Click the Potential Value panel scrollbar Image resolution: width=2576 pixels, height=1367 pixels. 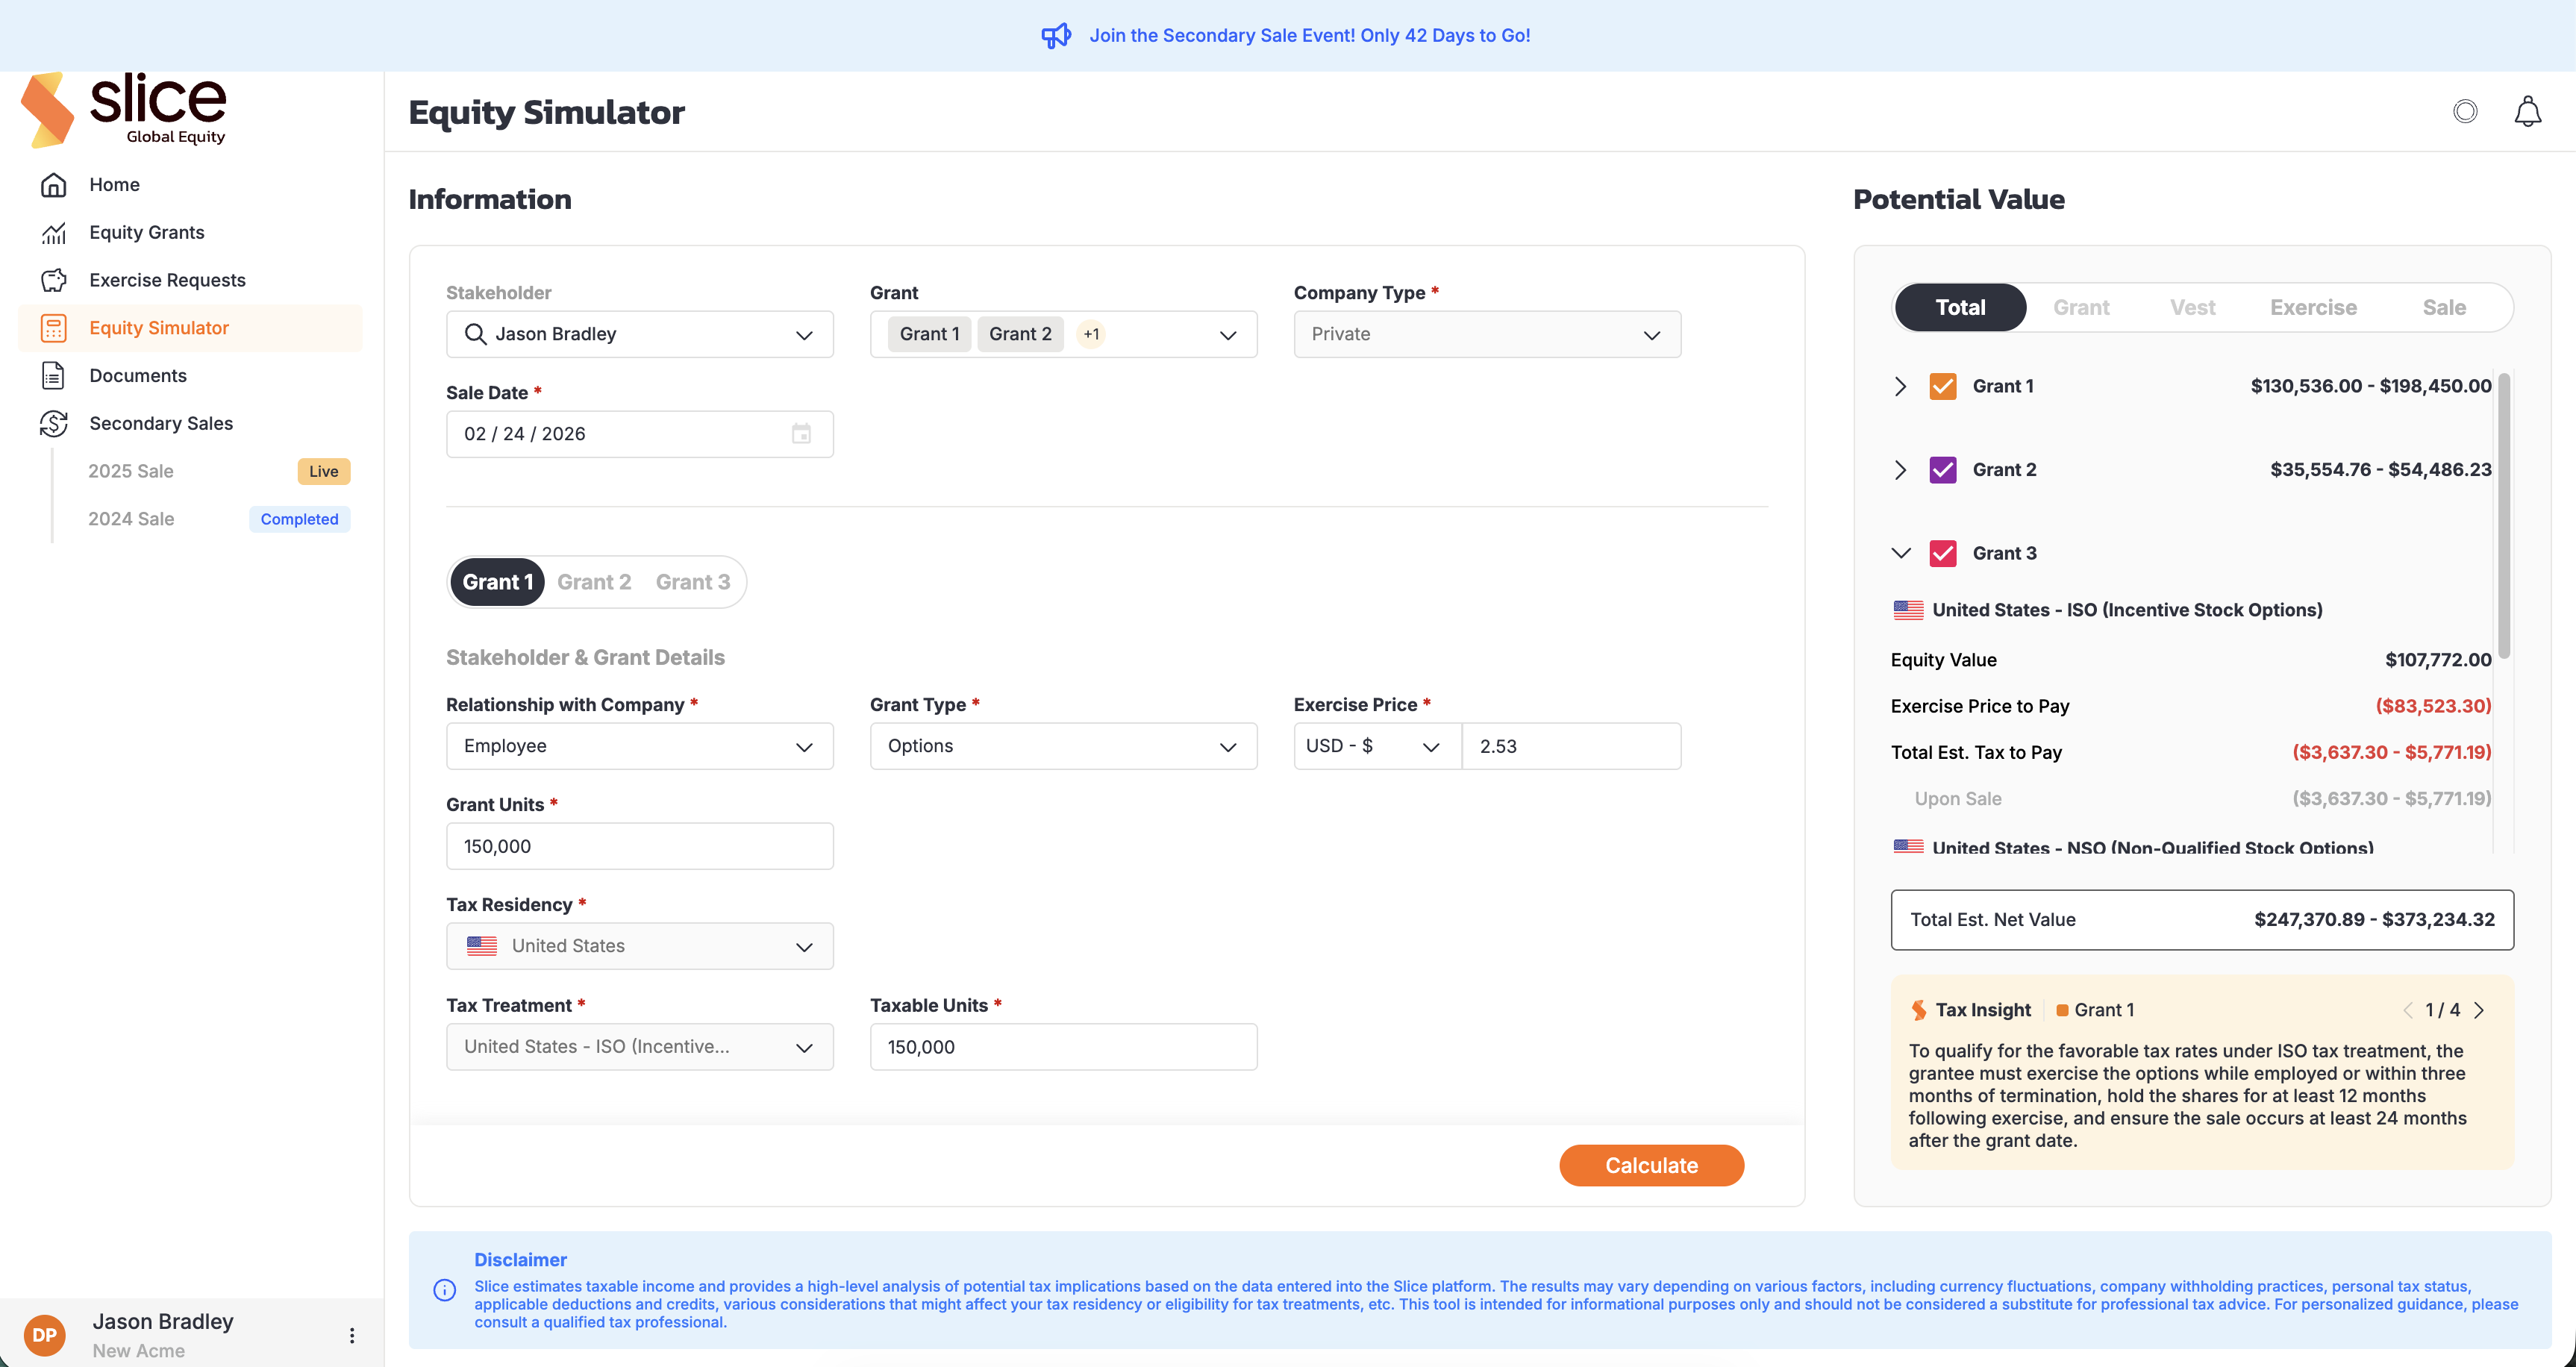click(x=2503, y=516)
